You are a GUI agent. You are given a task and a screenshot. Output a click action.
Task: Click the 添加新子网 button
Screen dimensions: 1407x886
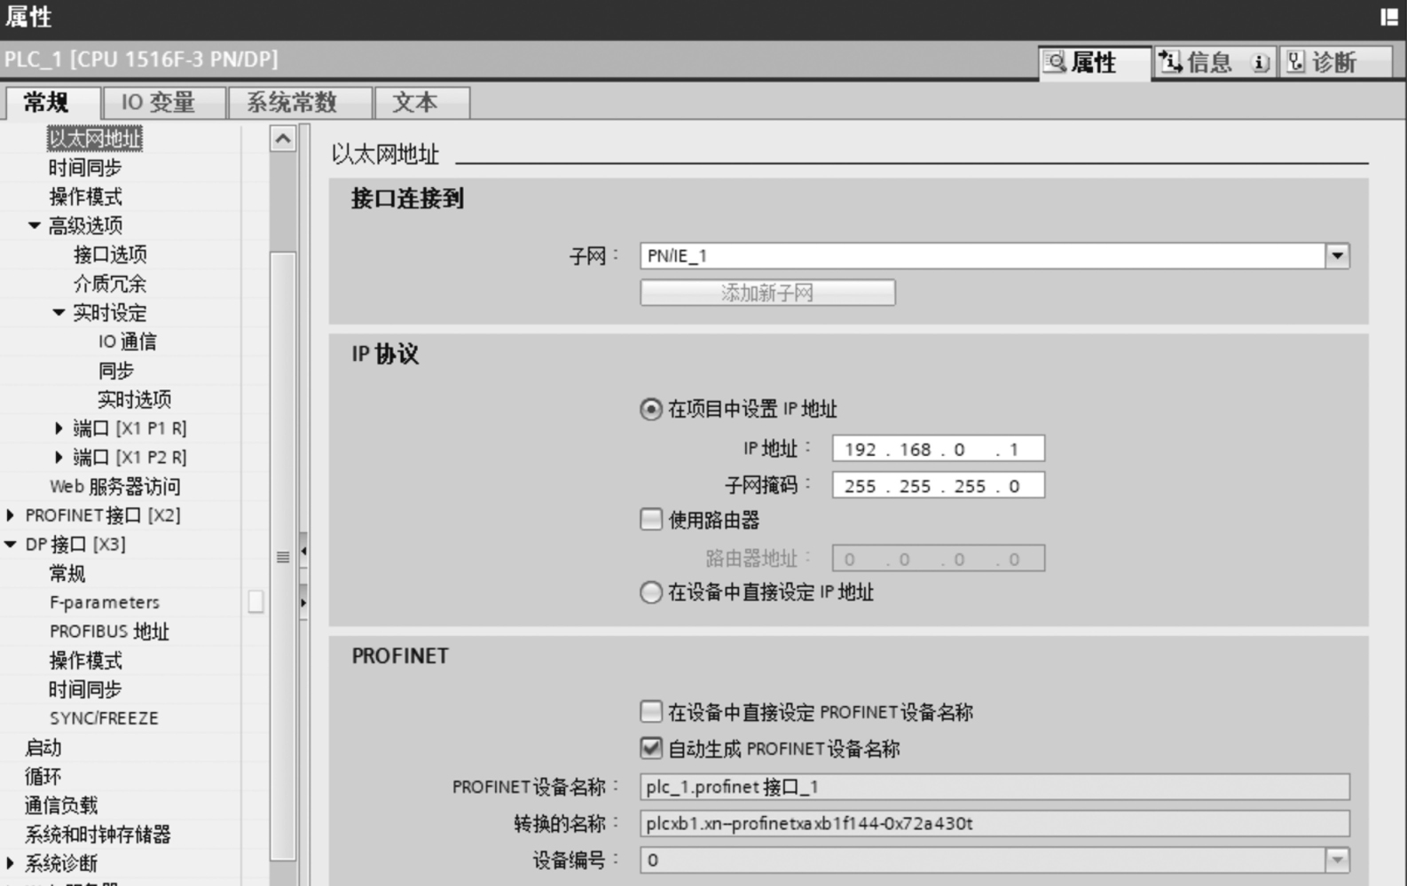click(767, 293)
